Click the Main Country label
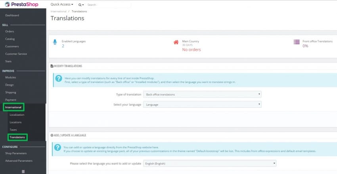 click(x=191, y=41)
